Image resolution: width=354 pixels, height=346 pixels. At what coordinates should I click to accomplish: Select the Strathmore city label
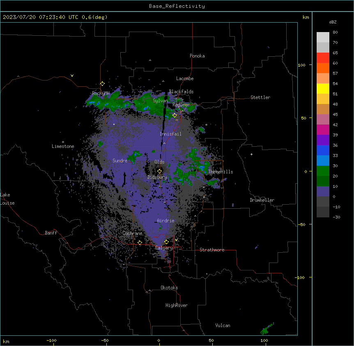pyautogui.click(x=212, y=250)
